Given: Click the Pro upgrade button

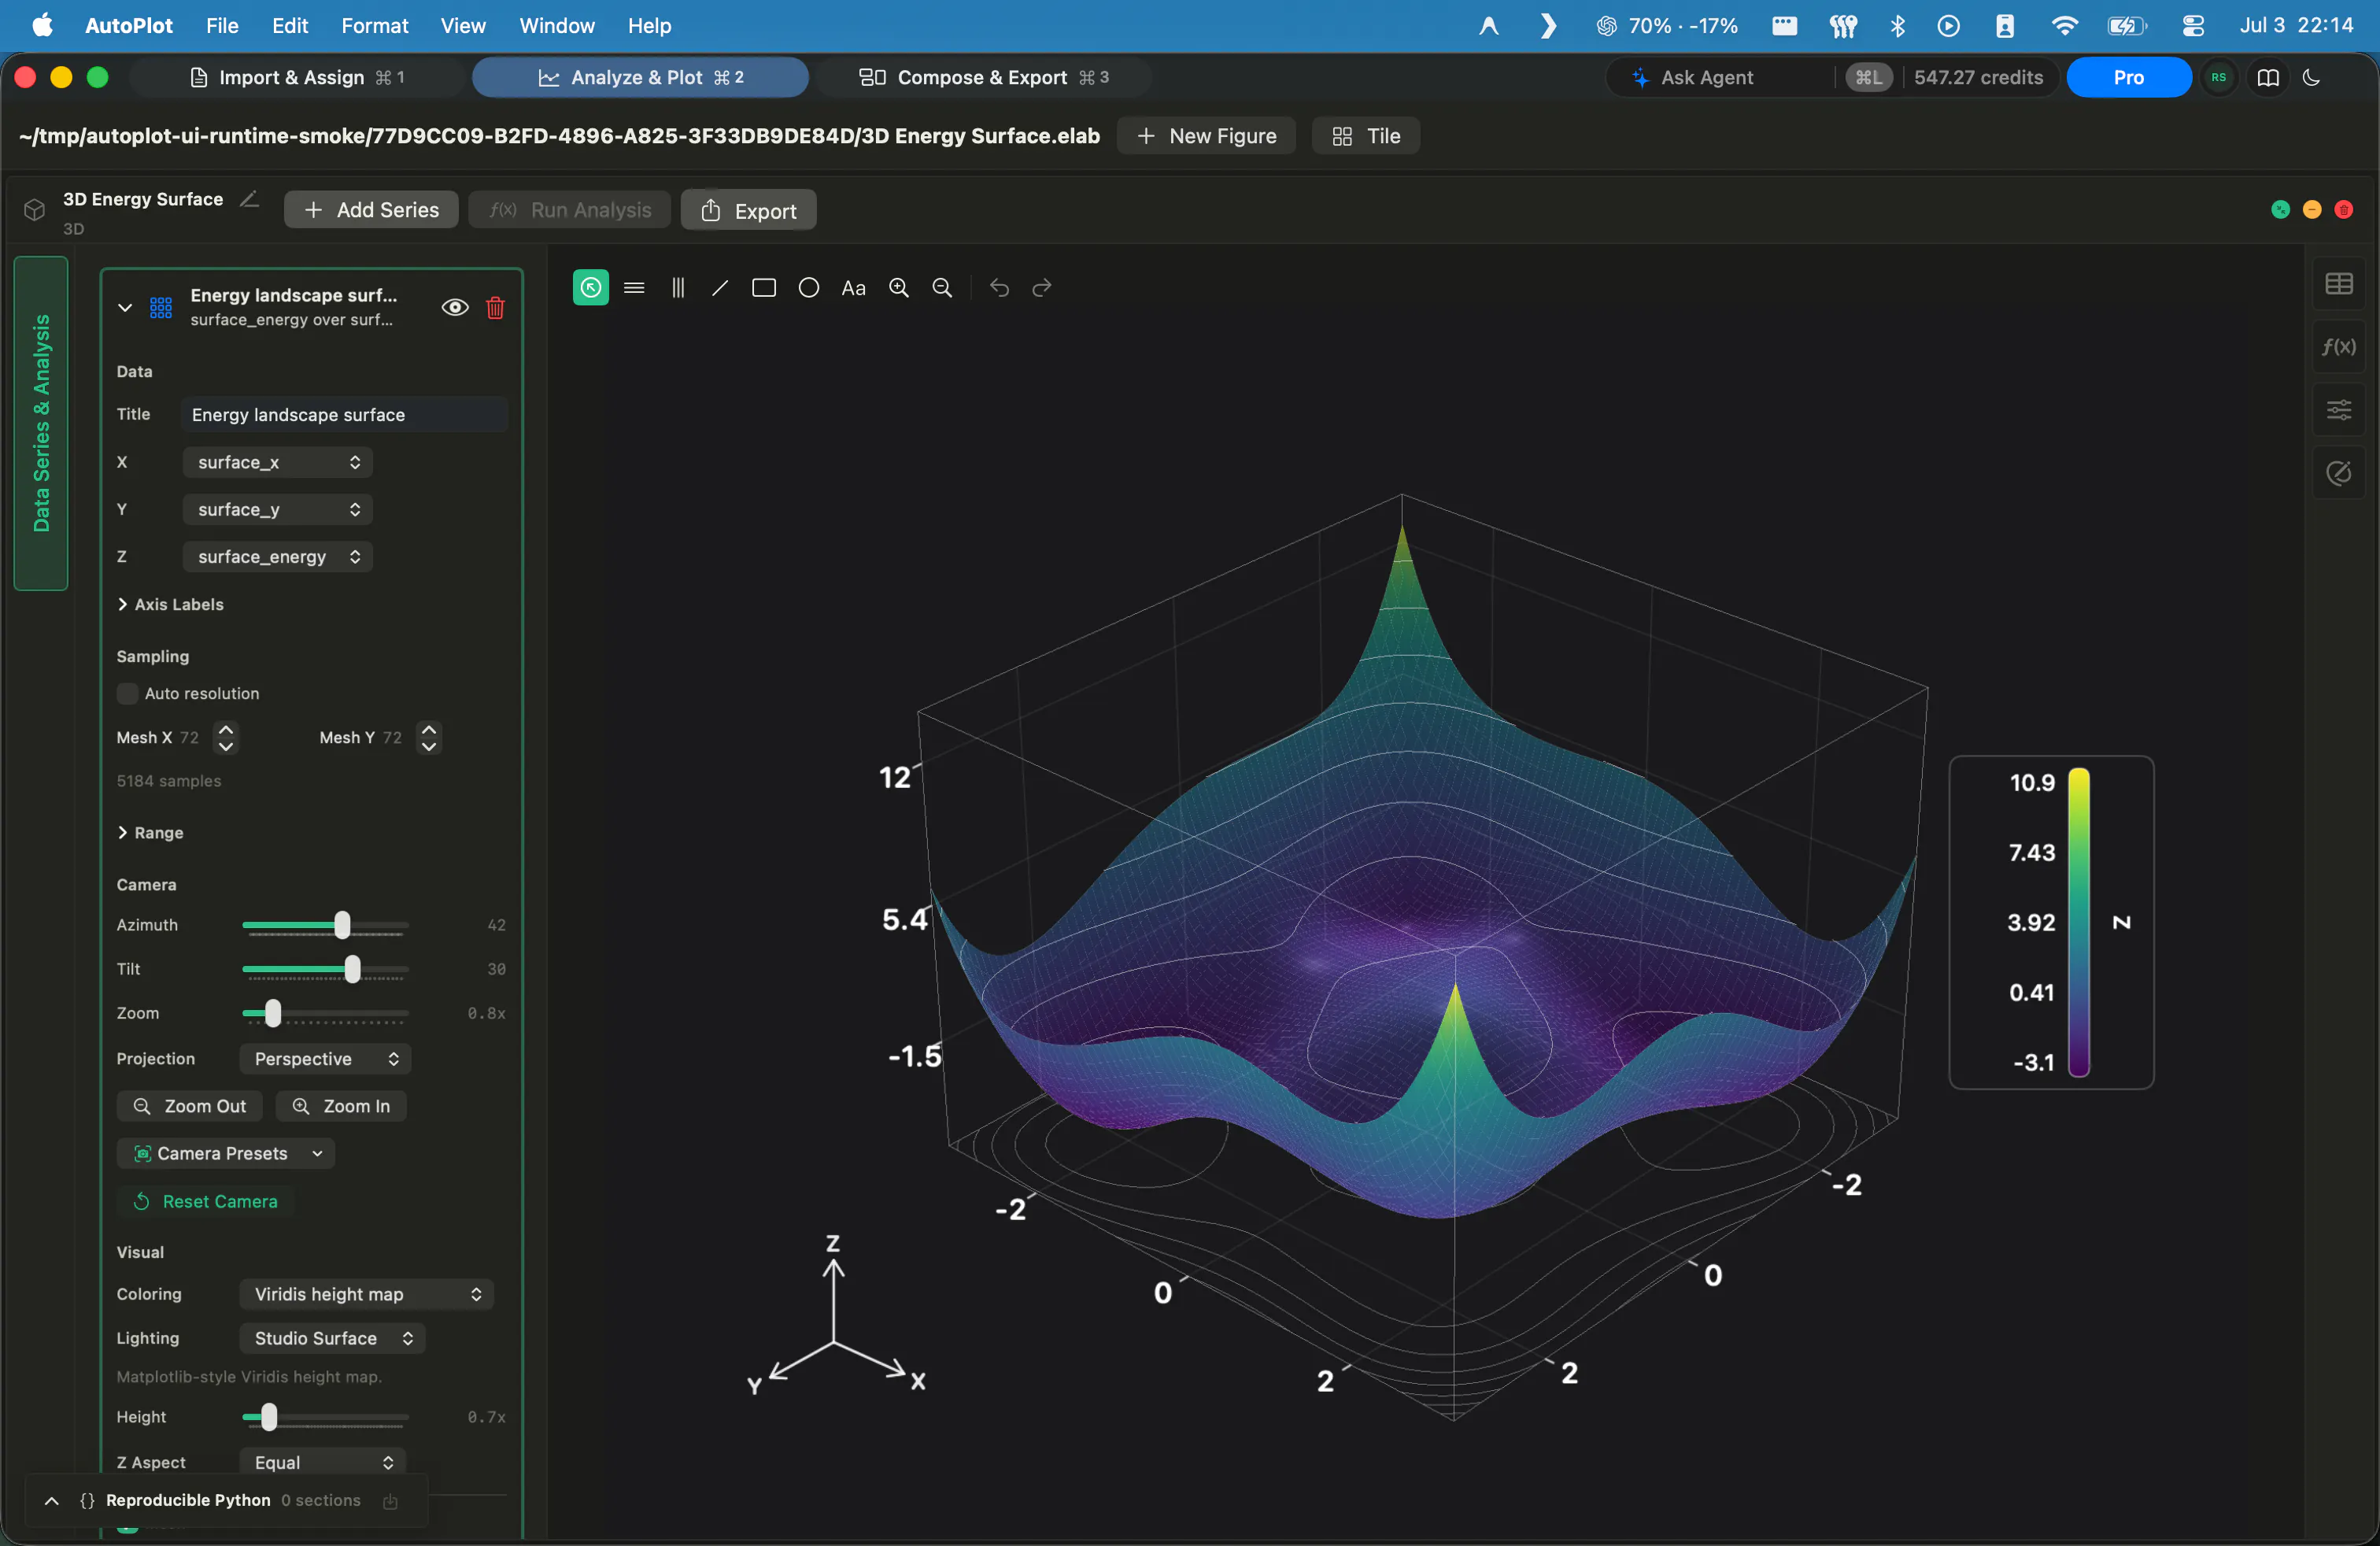Looking at the screenshot, I should click(2129, 78).
